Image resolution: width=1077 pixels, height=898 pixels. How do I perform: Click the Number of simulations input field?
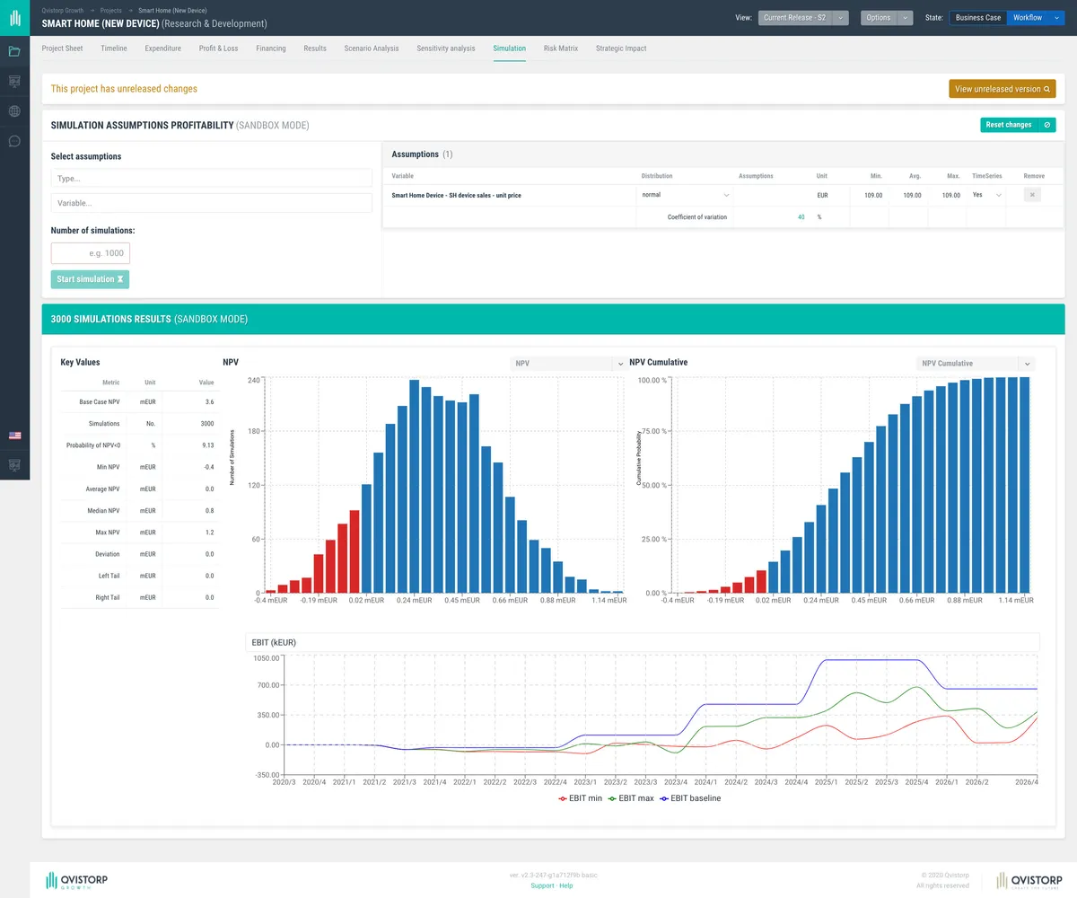coord(91,253)
